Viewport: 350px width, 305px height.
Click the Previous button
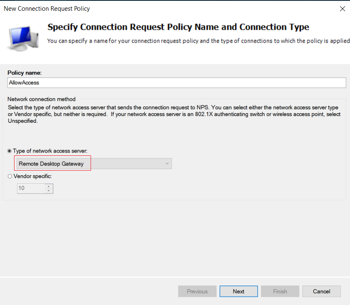click(197, 291)
